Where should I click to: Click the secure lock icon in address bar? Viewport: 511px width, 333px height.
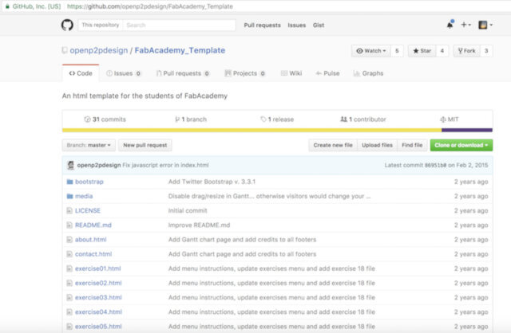(x=7, y=6)
